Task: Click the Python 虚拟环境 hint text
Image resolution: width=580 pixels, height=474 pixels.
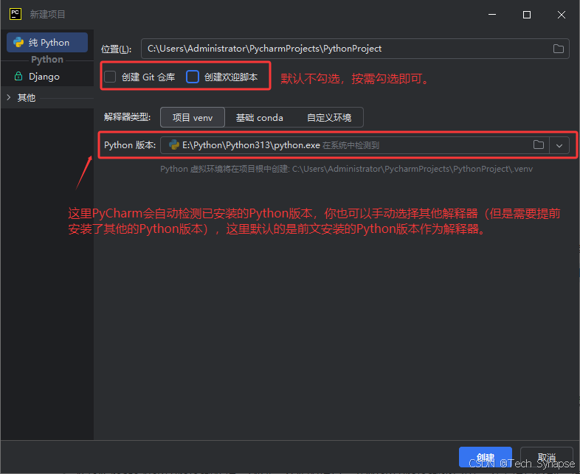Action: pos(346,169)
